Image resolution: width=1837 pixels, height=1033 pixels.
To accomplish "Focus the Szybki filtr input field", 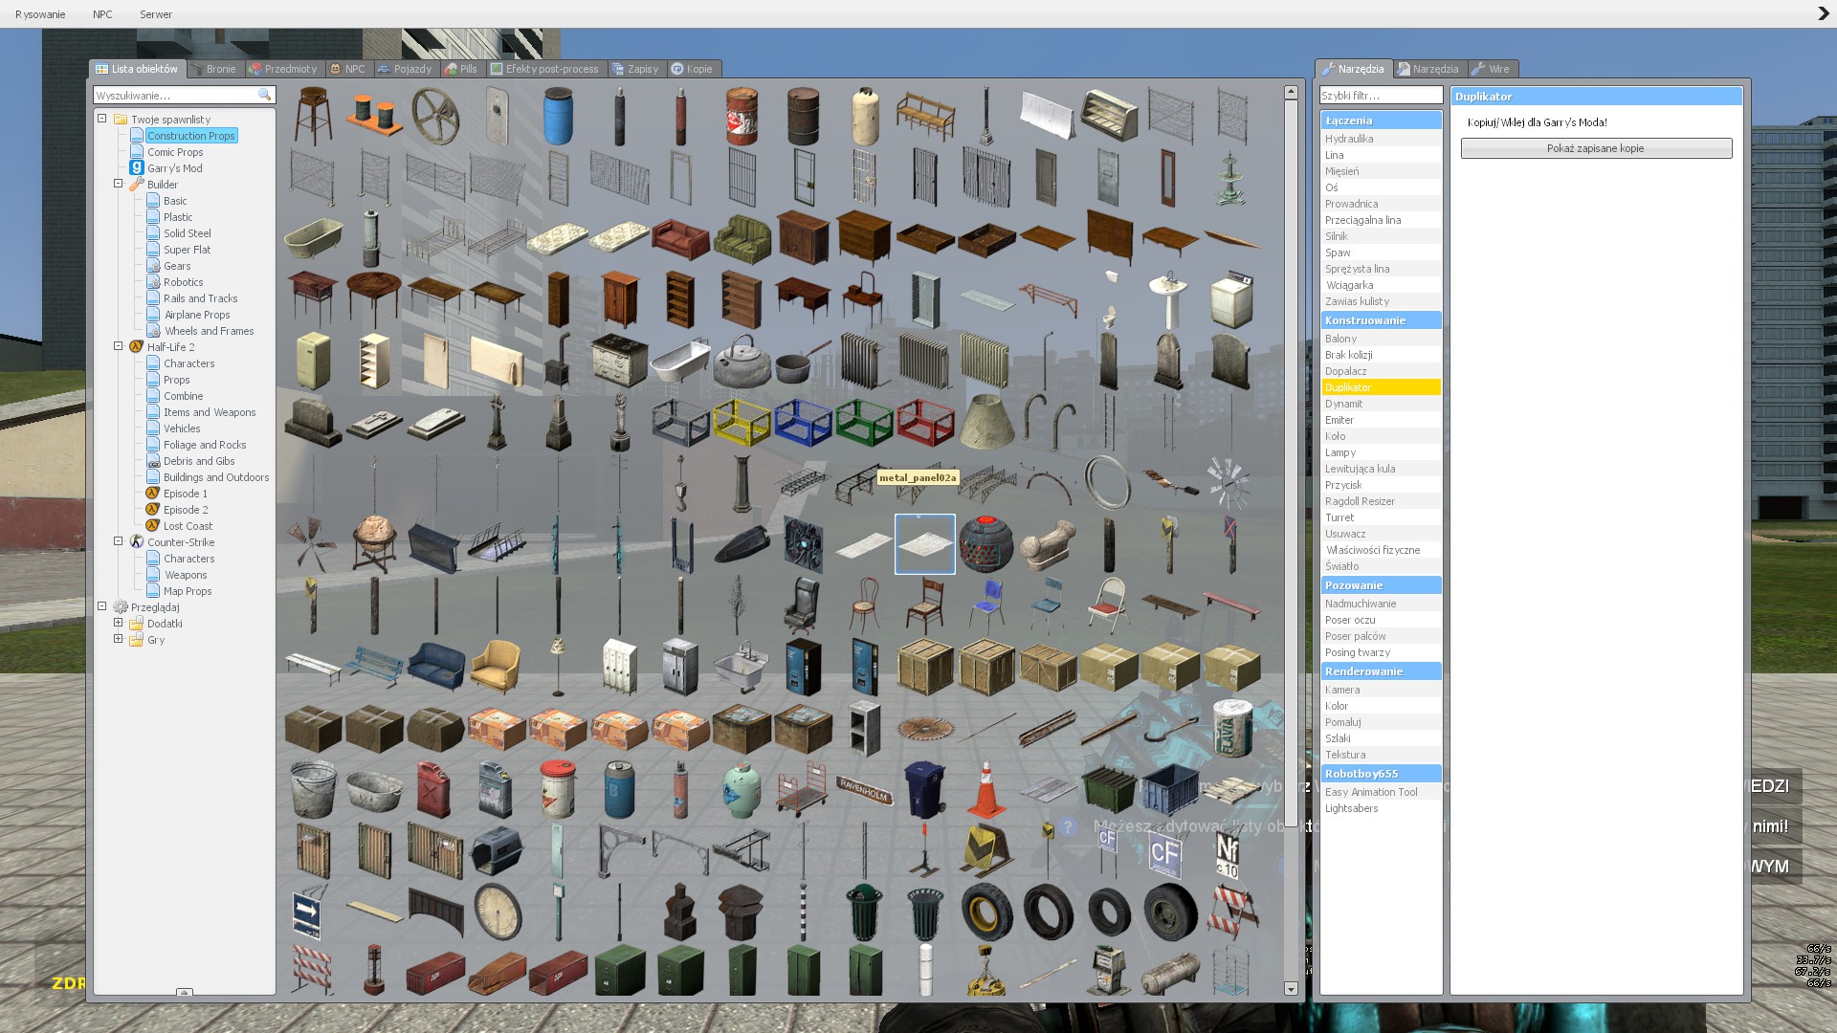I will pos(1380,96).
